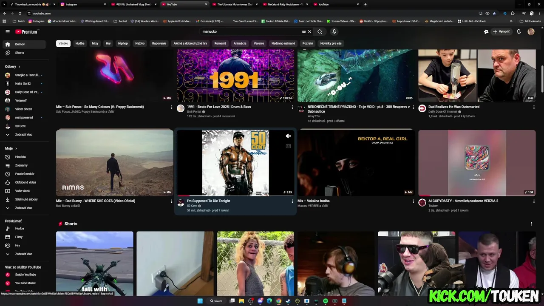The width and height of the screenshot is (544, 306).
Task: Open Filmy under Preskúmať
Action: (25, 237)
